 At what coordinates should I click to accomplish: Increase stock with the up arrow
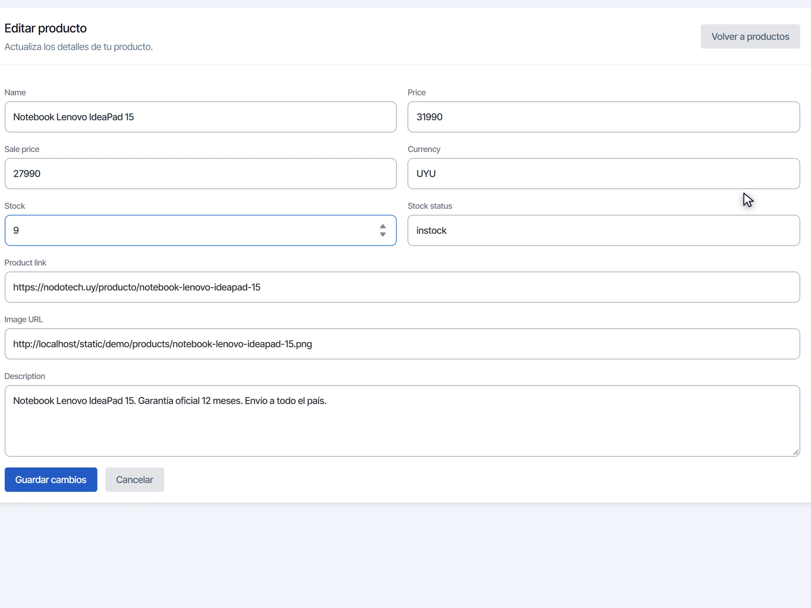click(383, 227)
